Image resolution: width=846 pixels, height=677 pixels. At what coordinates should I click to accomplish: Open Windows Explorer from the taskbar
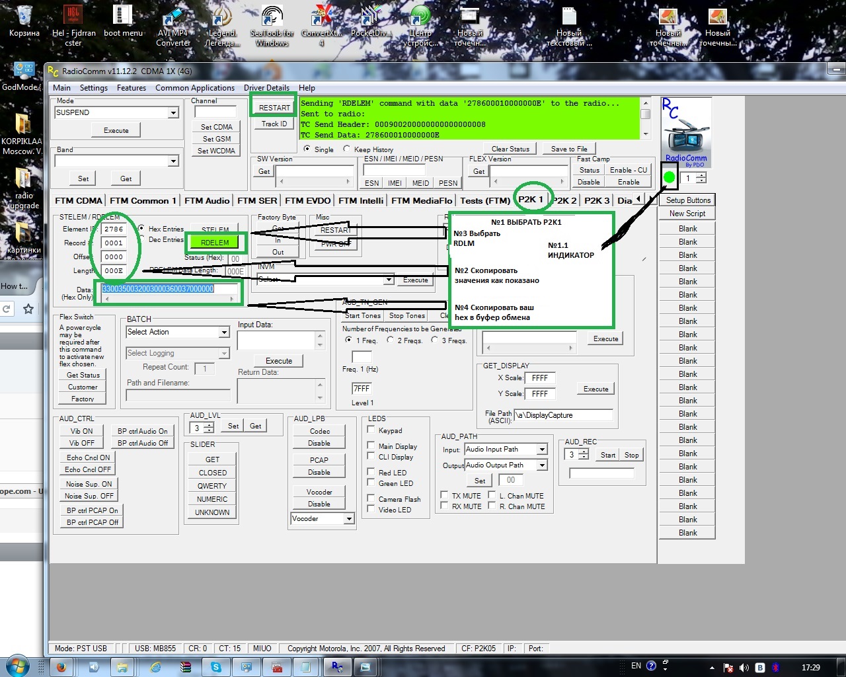[x=122, y=667]
